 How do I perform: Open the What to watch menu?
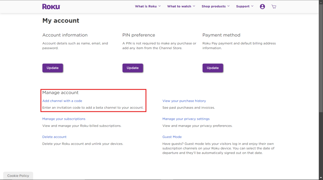coord(181,6)
